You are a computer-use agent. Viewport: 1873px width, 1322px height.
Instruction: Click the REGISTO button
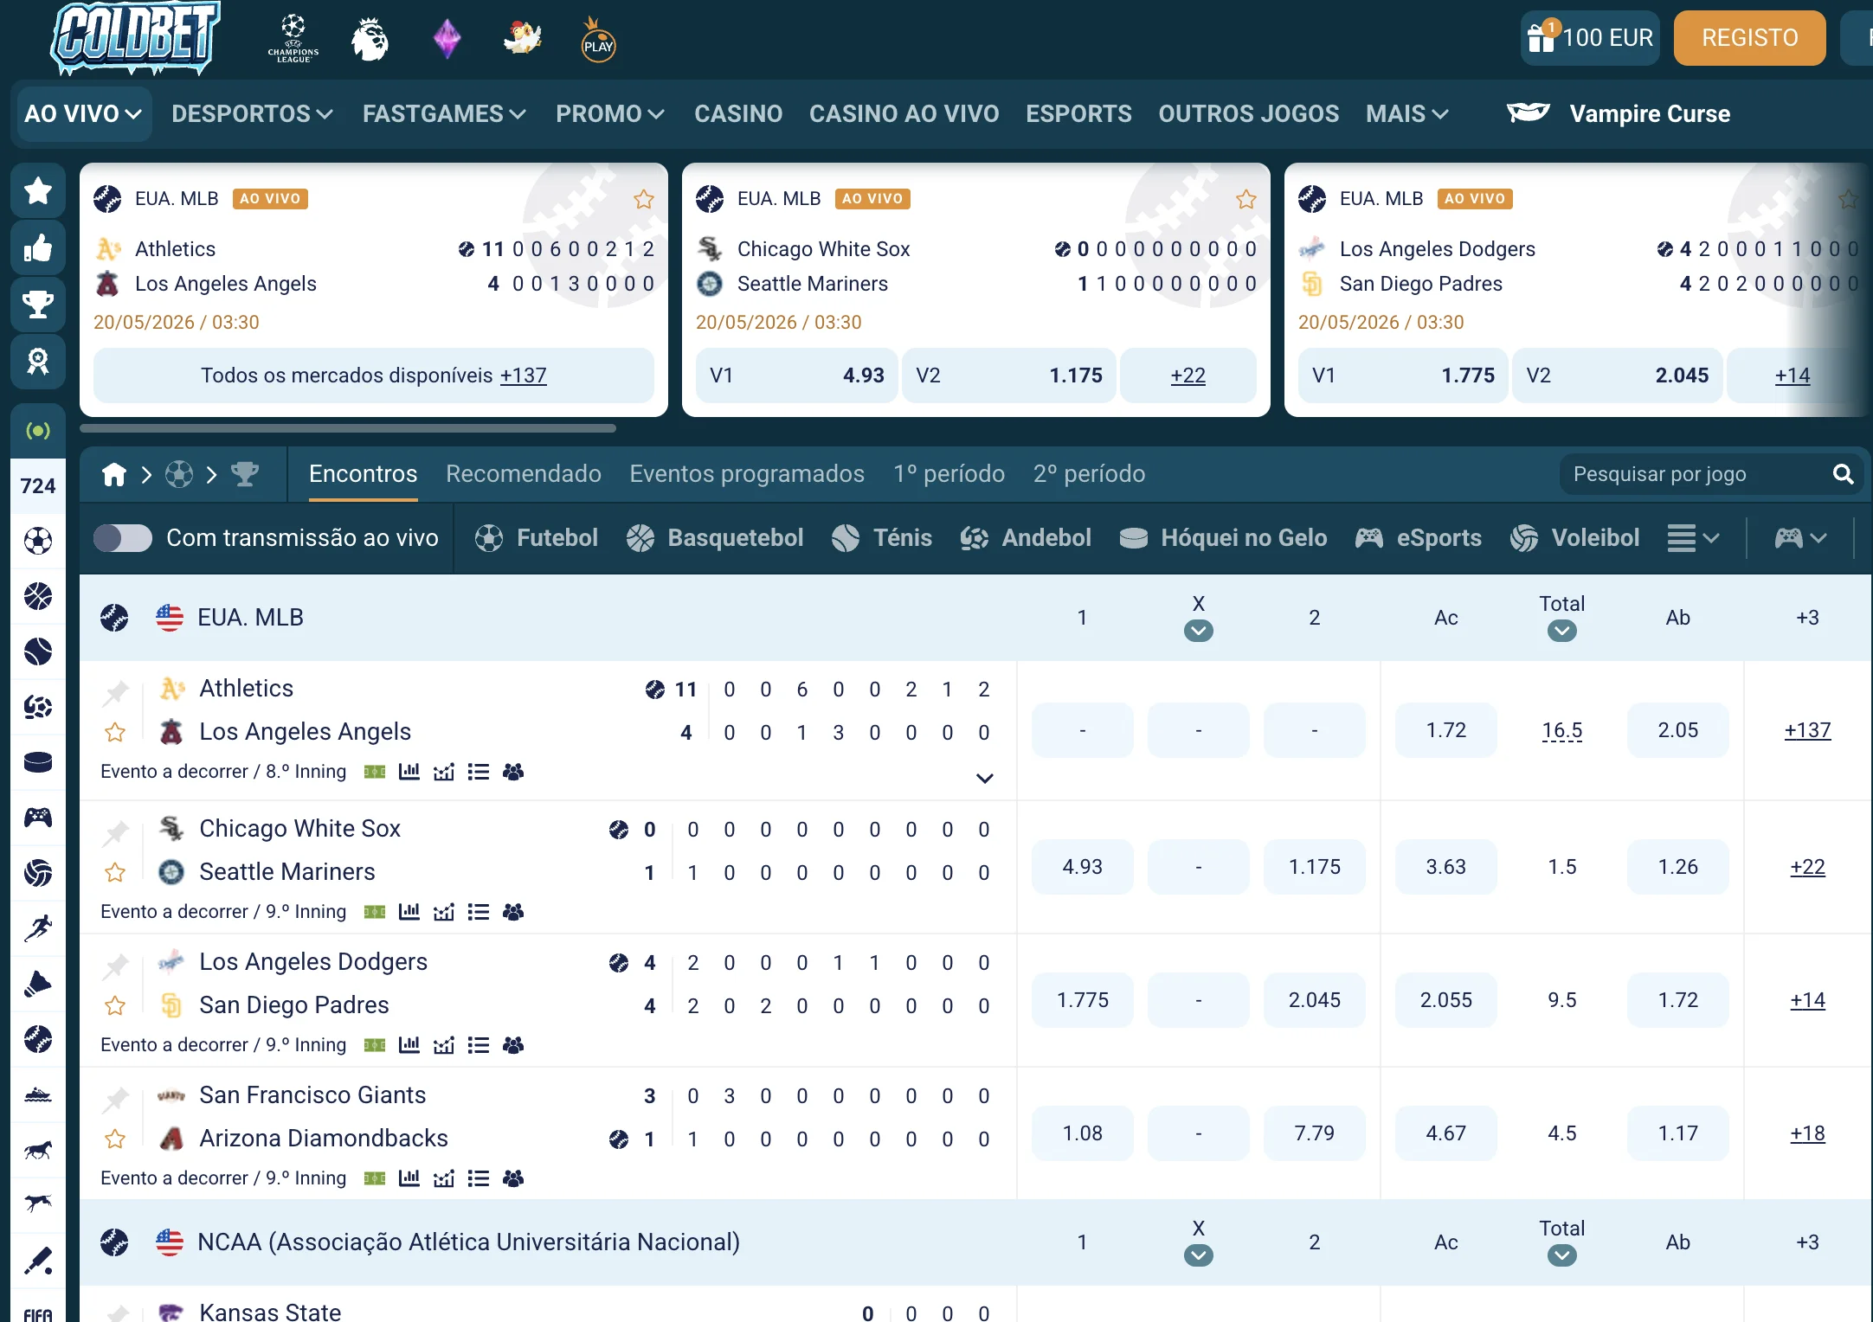1749,38
